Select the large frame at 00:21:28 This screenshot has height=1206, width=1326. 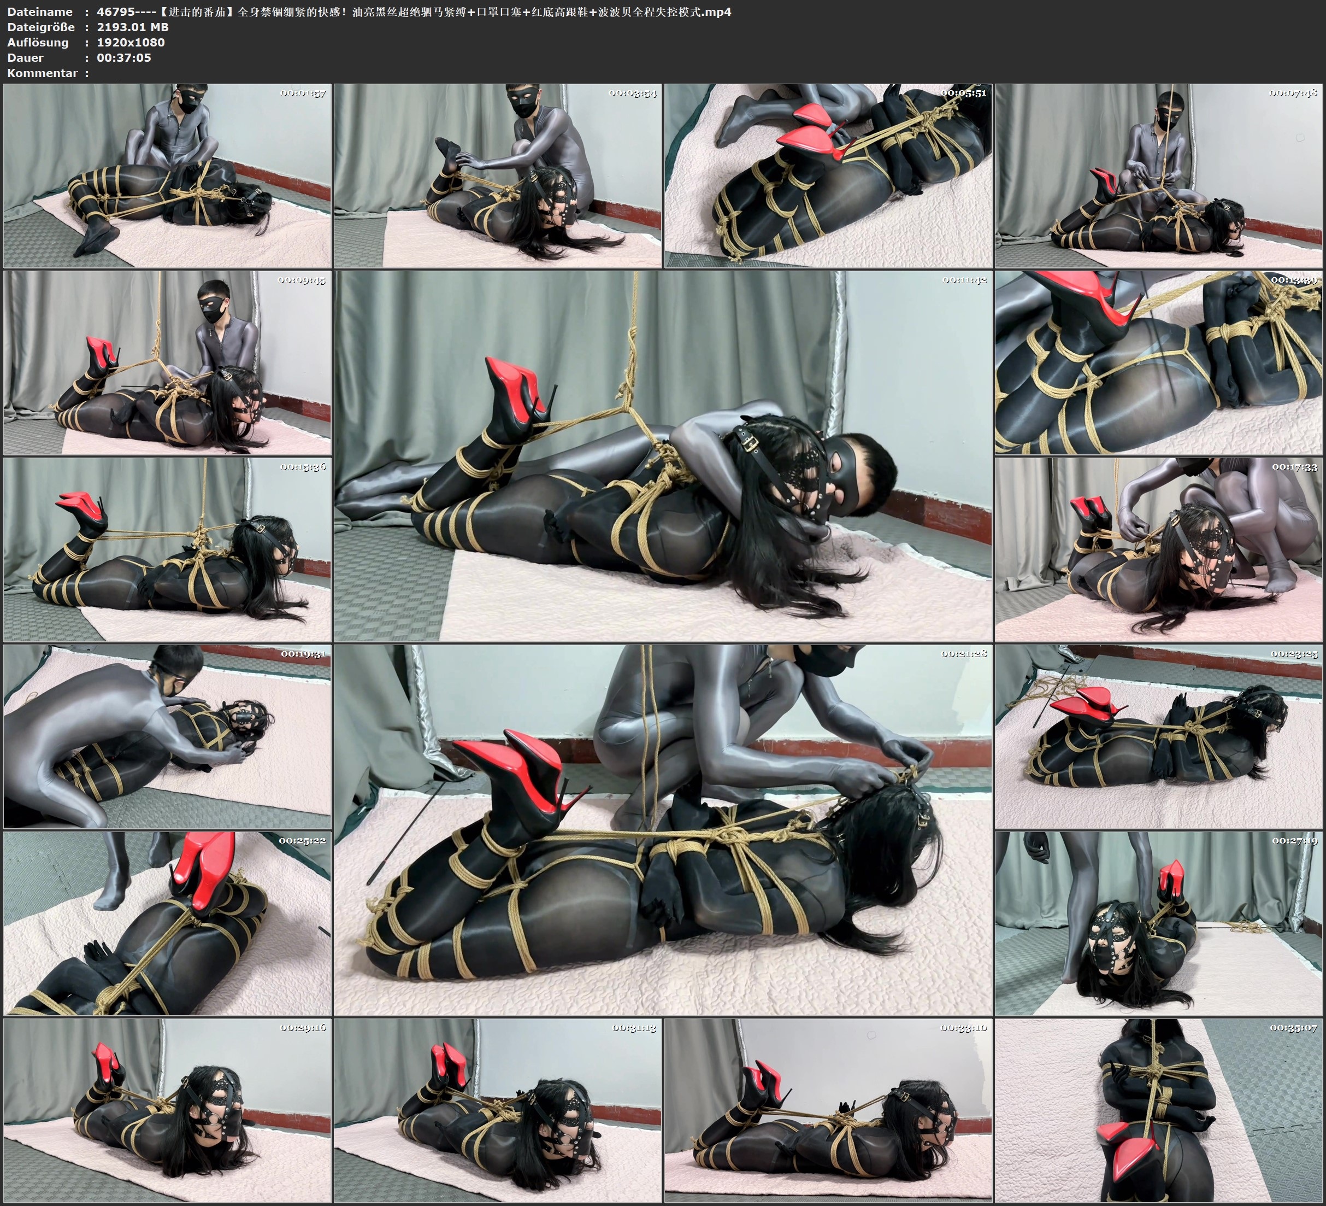(663, 830)
